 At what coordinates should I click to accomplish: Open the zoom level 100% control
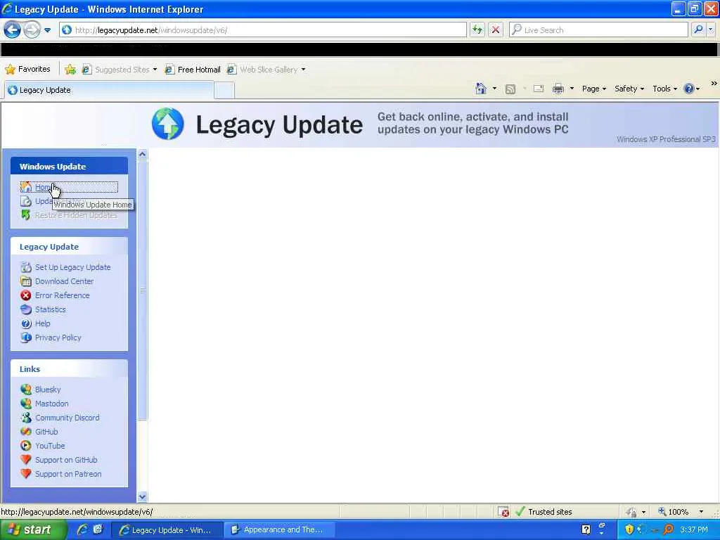click(674, 512)
